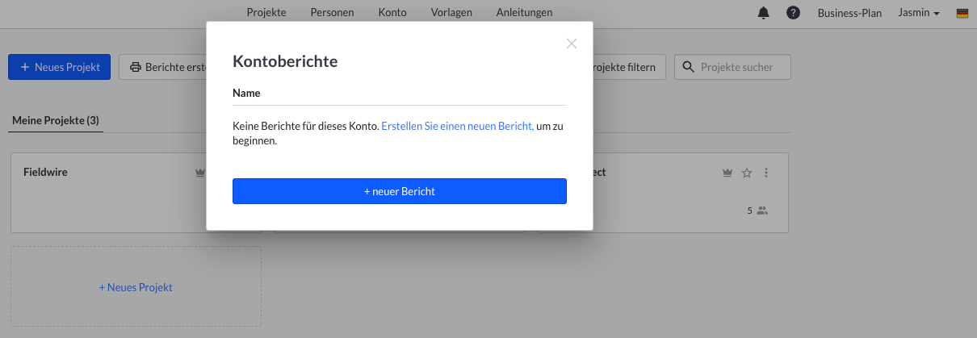This screenshot has height=338, width=977.
Task: Click the Berichte erstellen button with printer icon
Action: pyautogui.click(x=164, y=67)
